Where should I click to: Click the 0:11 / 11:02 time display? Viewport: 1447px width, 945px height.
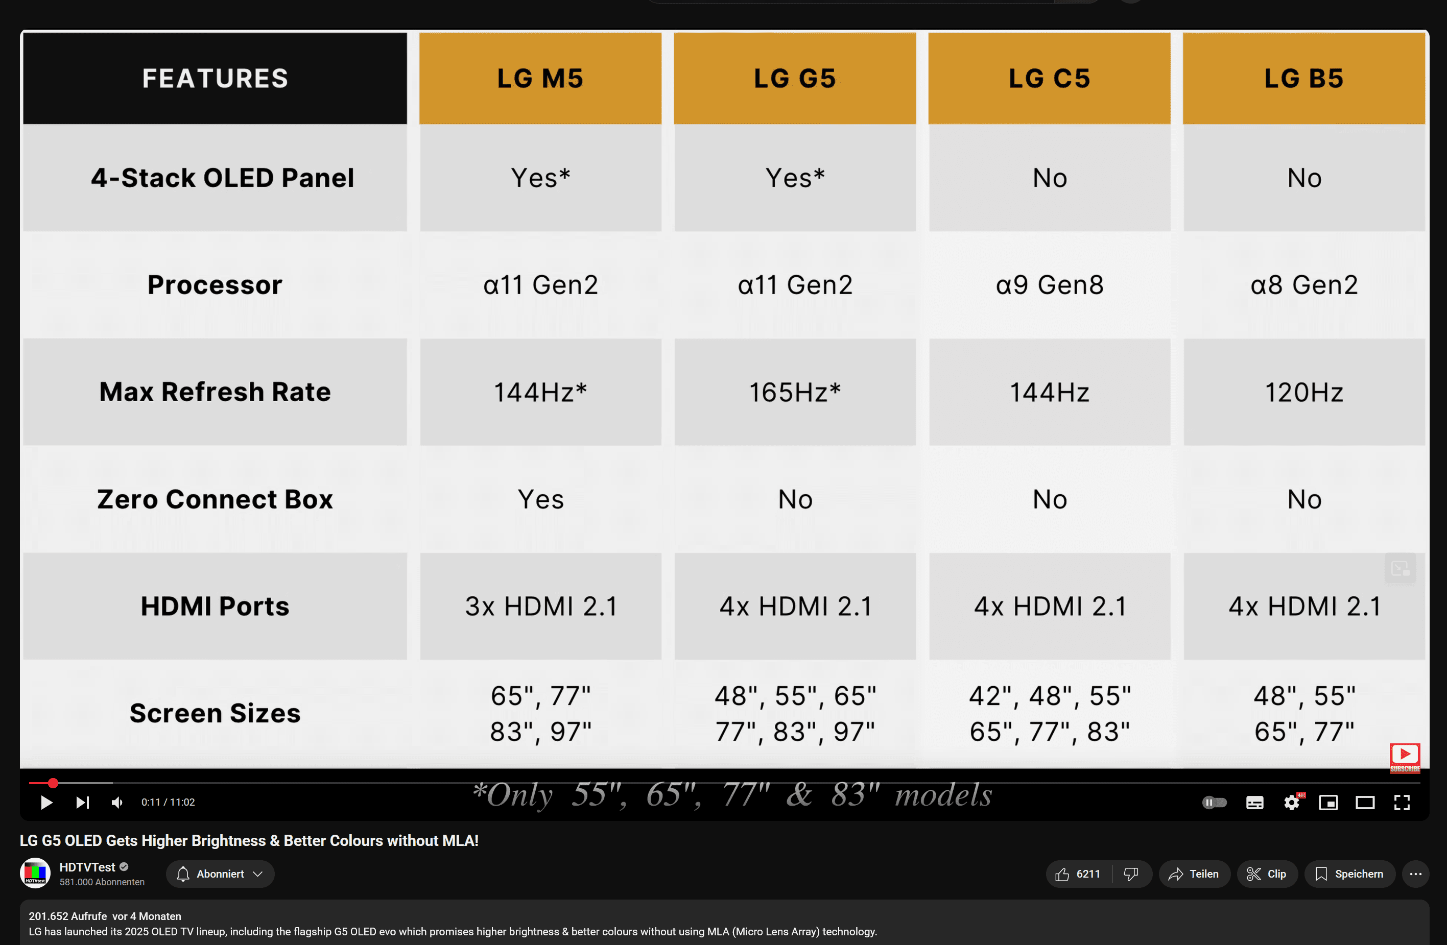coord(168,802)
